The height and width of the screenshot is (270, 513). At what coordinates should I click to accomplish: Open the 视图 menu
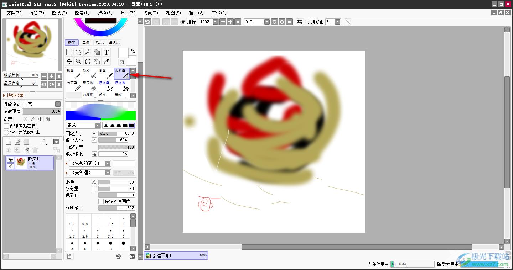click(173, 12)
